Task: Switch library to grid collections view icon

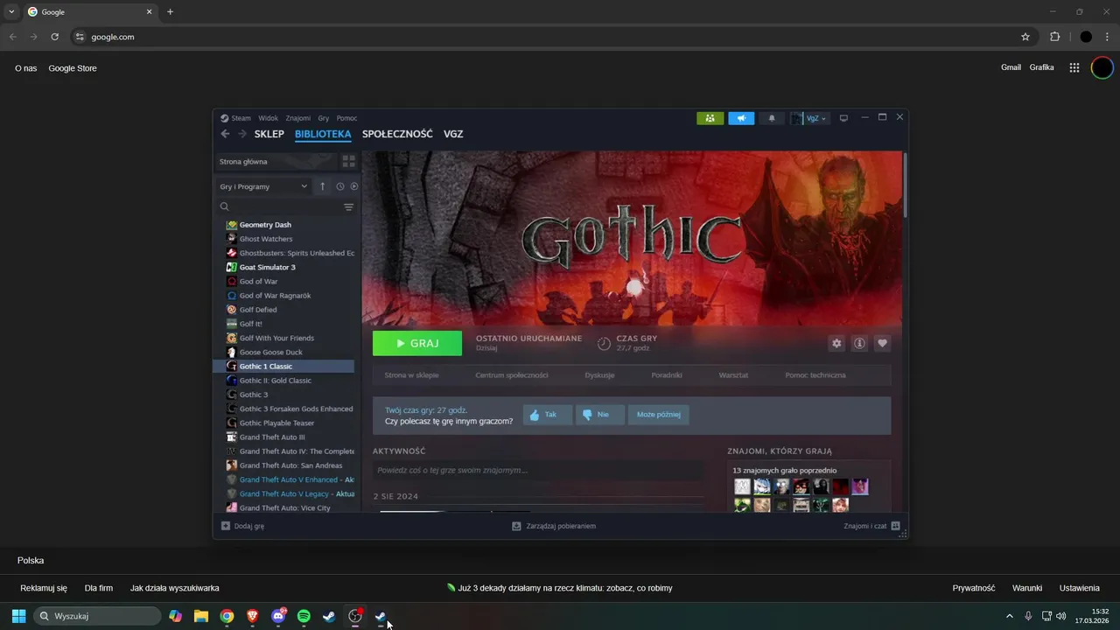Action: 348,162
